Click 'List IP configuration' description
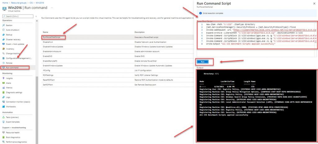 pos(143,71)
